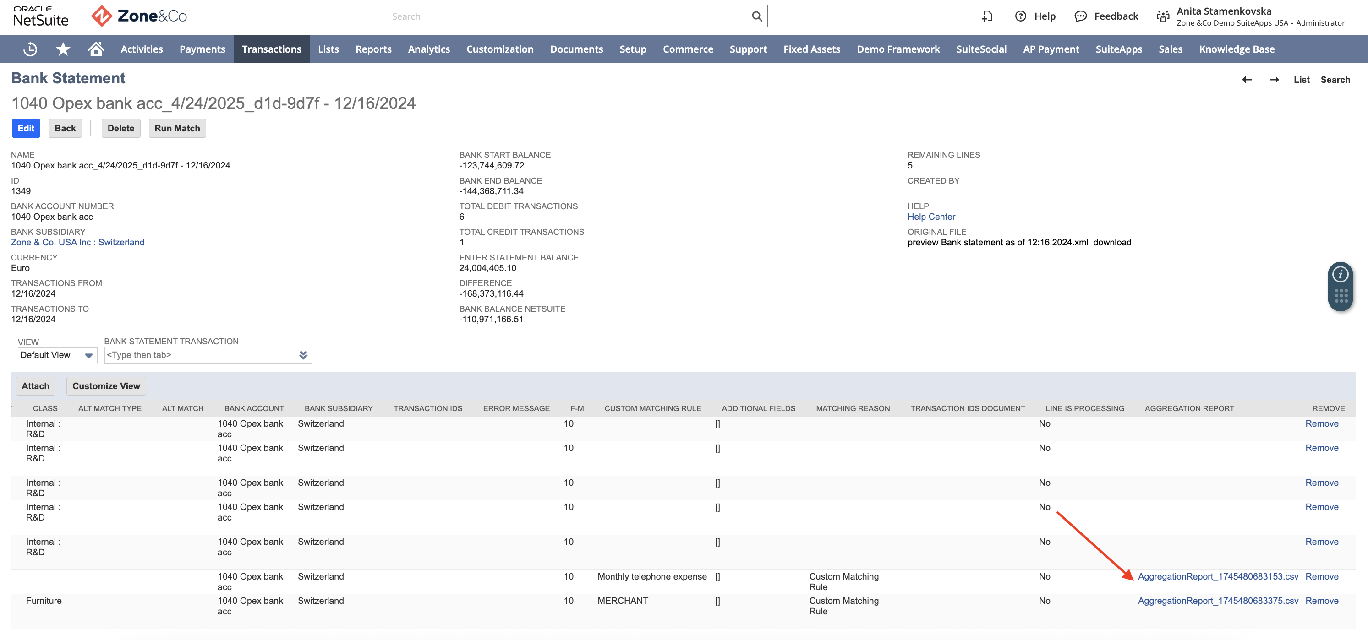The image size is (1368, 640).
Task: Click the Help question mark icon
Action: click(1020, 16)
